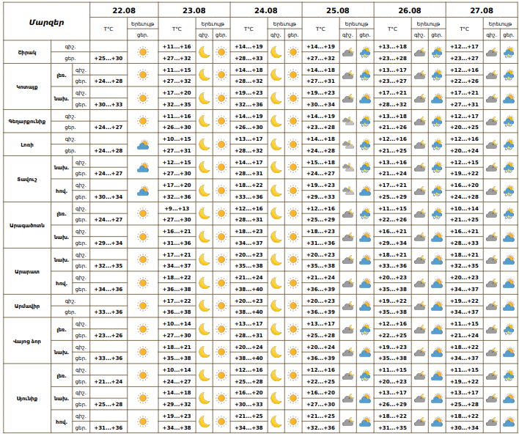519x434 pixels.
Task: Click the partly cloudy icon for Լոռի on 22.08
Action: click(x=143, y=144)
